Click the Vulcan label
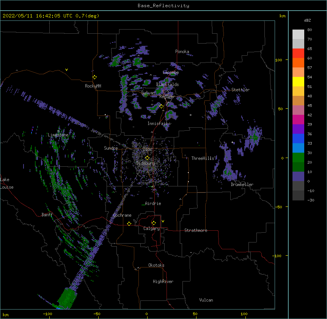Screen dimensions: 327x319 (x=206, y=300)
